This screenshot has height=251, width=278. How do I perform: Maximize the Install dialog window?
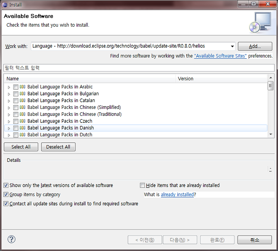[254, 4]
